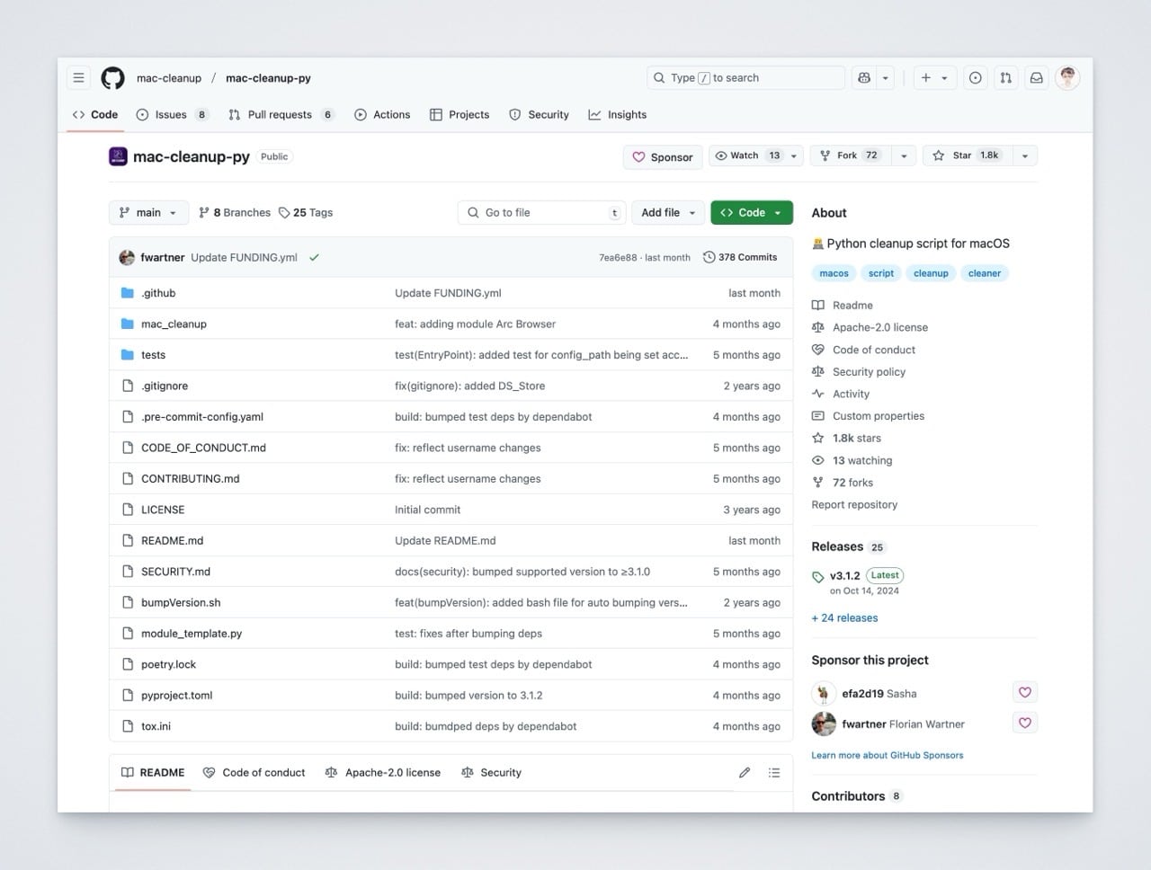Screen dimensions: 1151x870
Task: Open Activity link in About
Action: pyautogui.click(x=841, y=395)
